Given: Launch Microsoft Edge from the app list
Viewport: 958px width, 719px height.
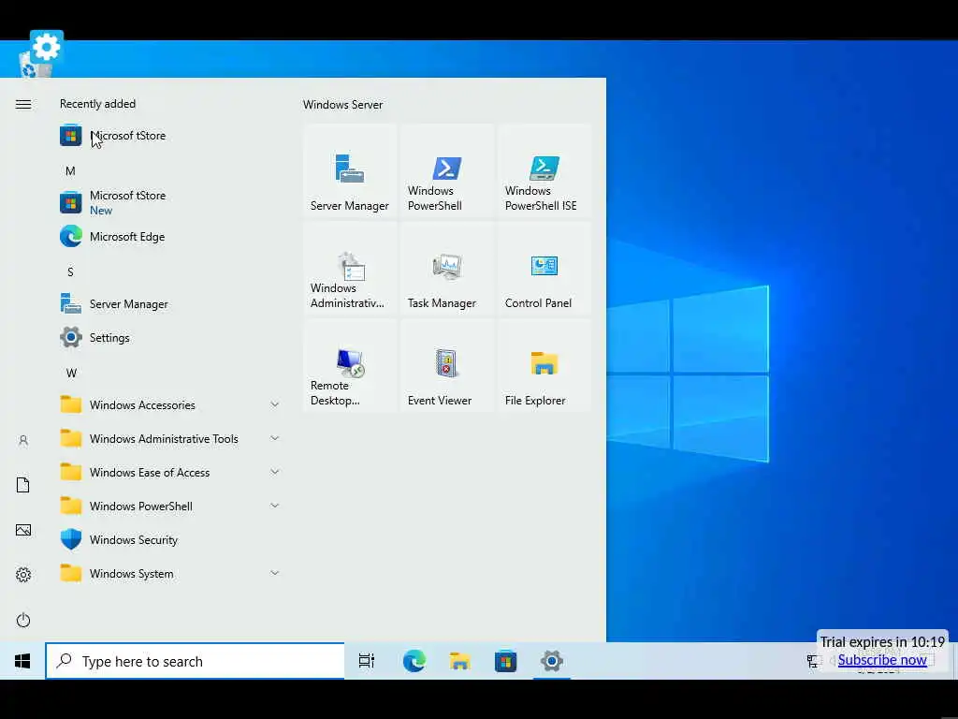Looking at the screenshot, I should 171,237.
